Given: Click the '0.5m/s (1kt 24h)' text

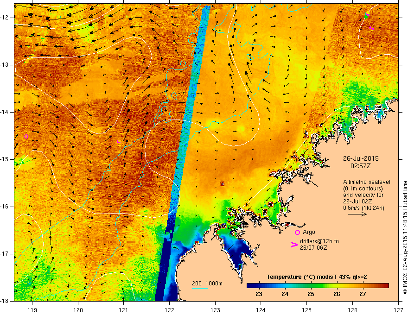Looking at the screenshot, I should pos(363,208).
